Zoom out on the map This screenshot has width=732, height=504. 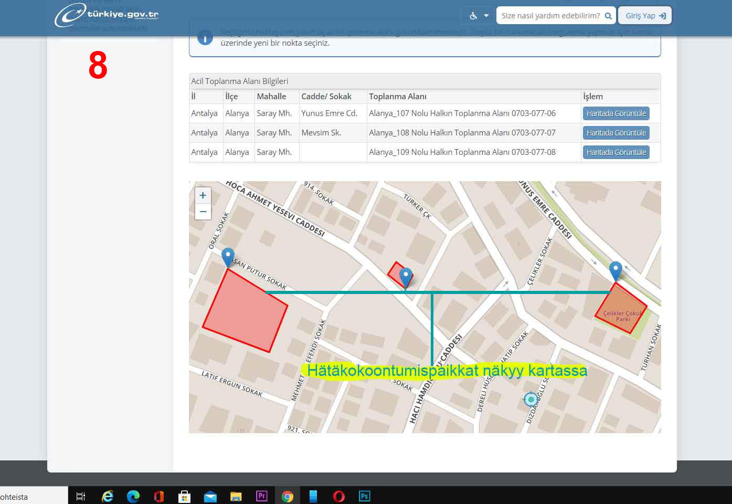(203, 212)
